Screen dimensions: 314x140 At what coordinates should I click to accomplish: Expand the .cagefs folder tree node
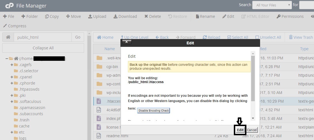pyautogui.click(x=12, y=65)
